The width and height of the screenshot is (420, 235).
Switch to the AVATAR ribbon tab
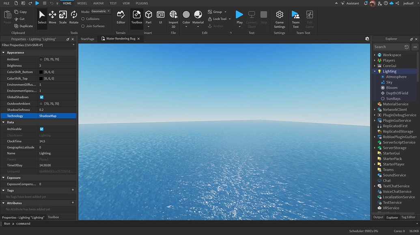pyautogui.click(x=98, y=3)
